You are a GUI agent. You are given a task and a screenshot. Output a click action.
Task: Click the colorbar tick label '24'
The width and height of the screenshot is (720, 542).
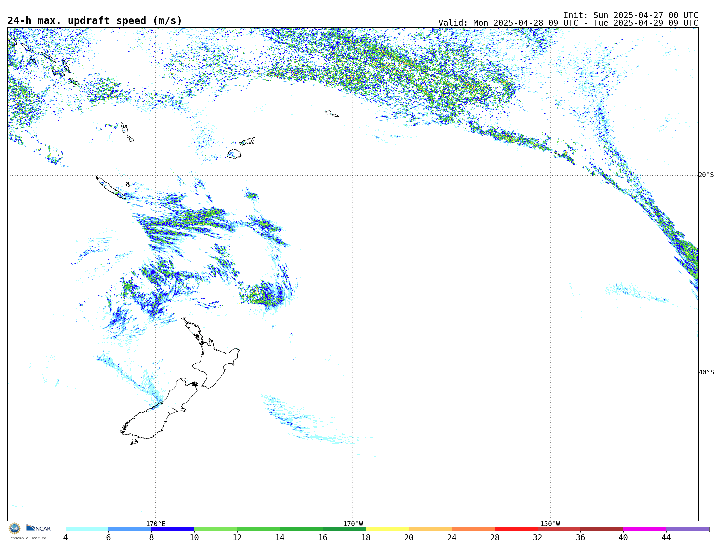pyautogui.click(x=452, y=537)
